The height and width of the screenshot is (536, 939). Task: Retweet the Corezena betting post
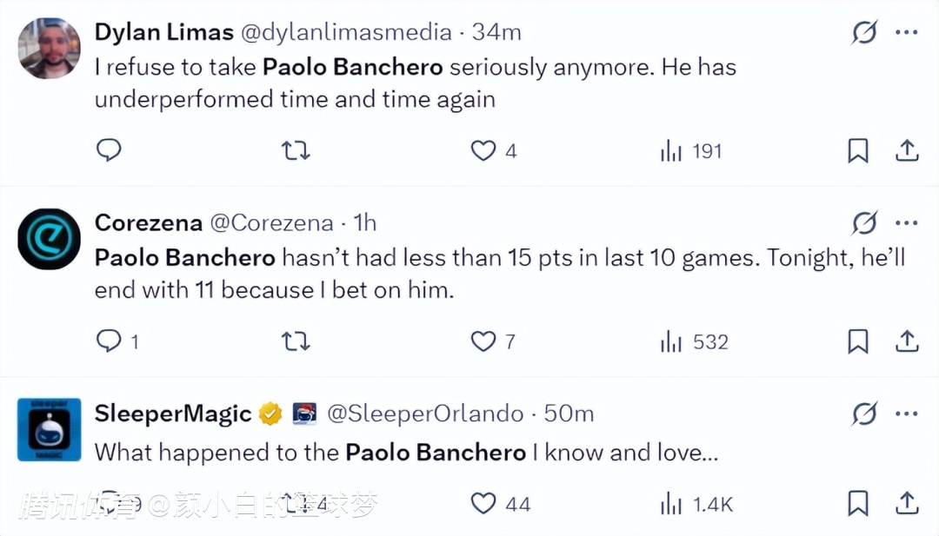tap(296, 341)
